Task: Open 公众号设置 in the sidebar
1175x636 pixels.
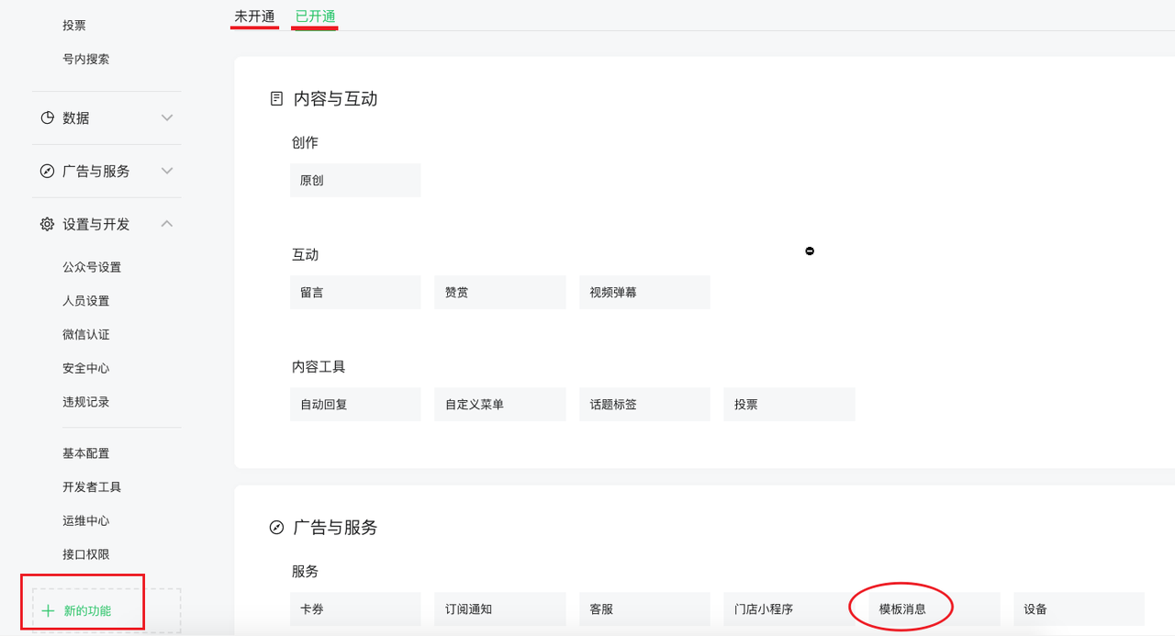Action: point(92,268)
